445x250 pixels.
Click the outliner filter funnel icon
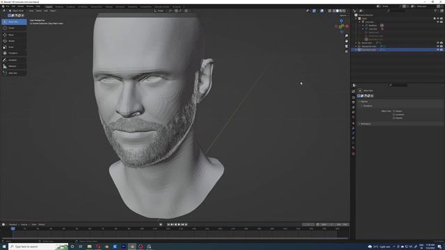435,11
